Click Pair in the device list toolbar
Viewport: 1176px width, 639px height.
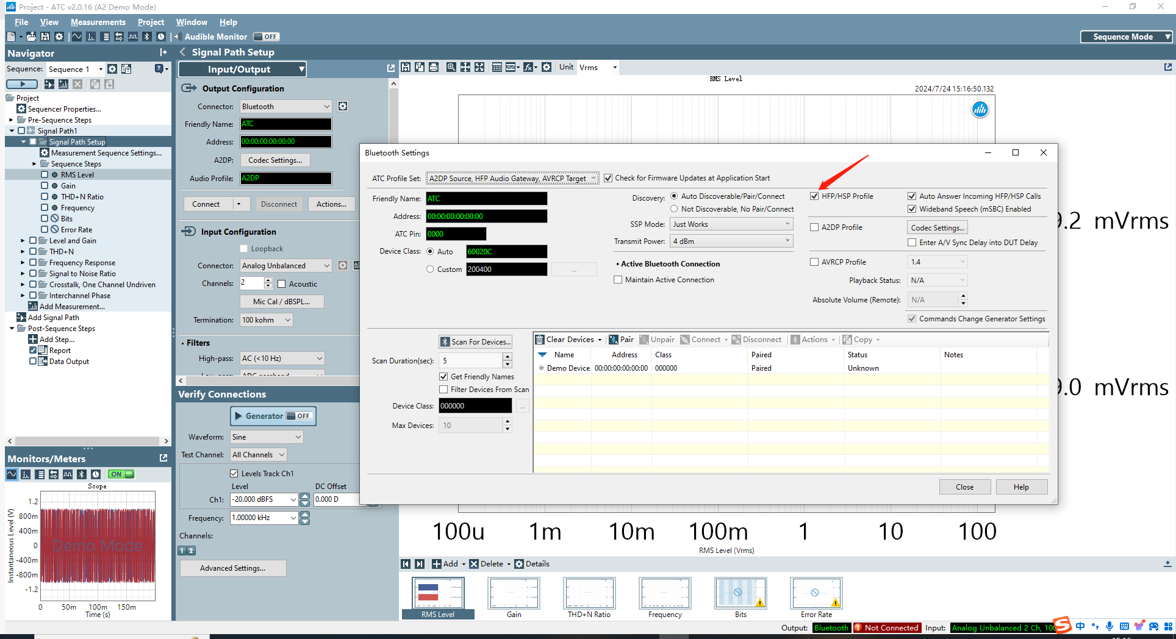tap(621, 340)
